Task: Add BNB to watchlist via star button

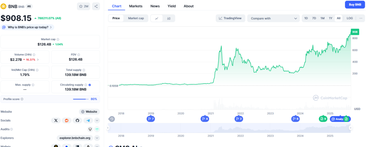Action: pyautogui.click(x=84, y=6)
